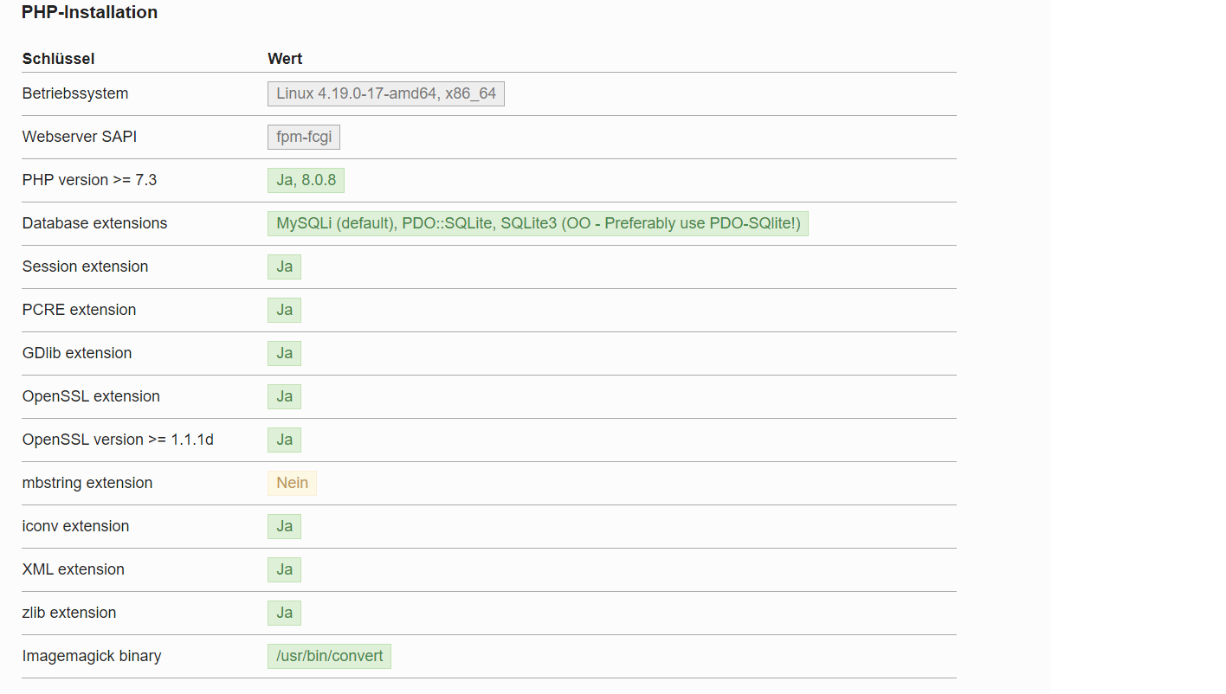Click the Ja badge for PCRE extension
The width and height of the screenshot is (1226, 694).
[x=284, y=310]
